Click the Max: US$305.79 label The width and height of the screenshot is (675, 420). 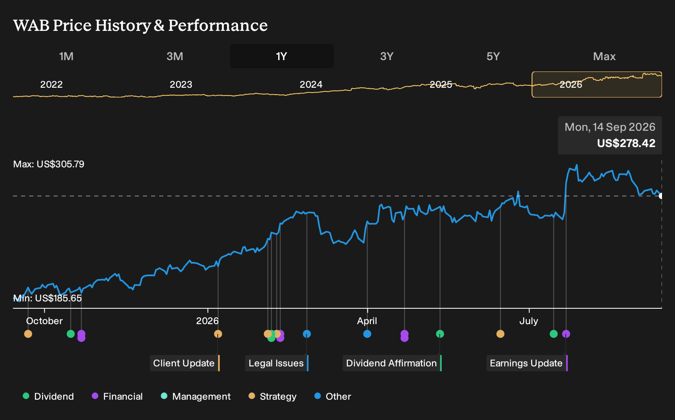click(x=49, y=164)
